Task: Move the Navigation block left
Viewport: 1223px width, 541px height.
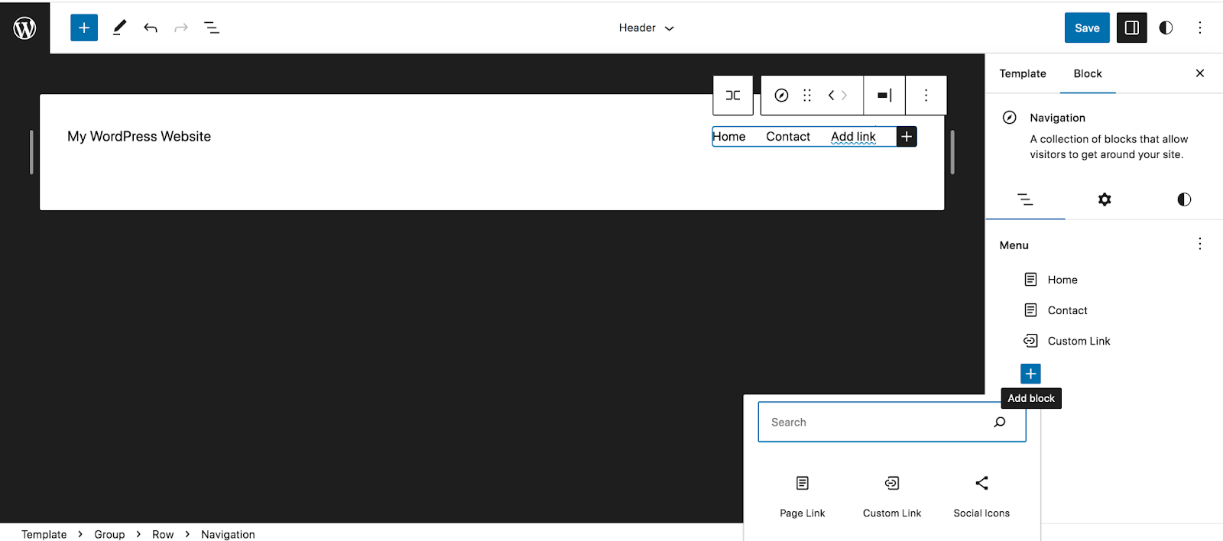Action: 831,96
